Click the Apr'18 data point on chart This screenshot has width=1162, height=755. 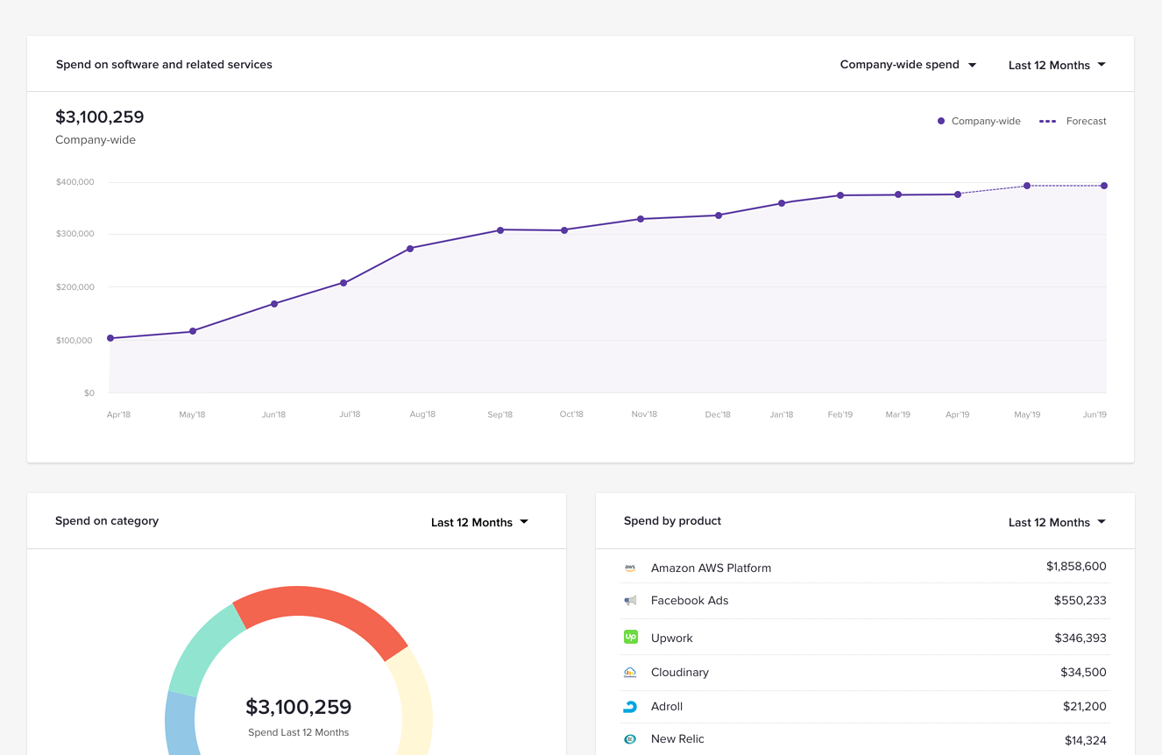pyautogui.click(x=110, y=338)
